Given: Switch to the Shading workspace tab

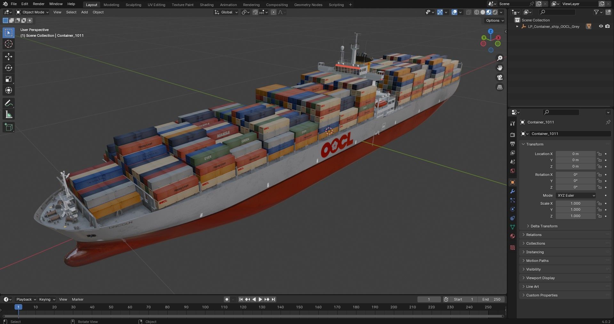Looking at the screenshot, I should click(207, 5).
